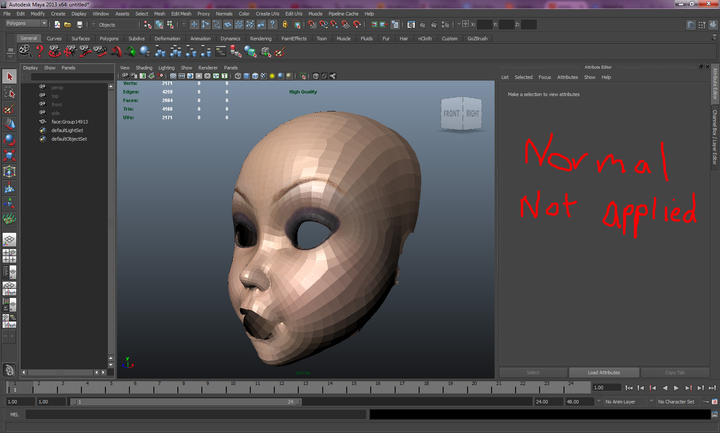Choose the Paint Selection tool
This screenshot has height=433, width=720.
[x=9, y=108]
